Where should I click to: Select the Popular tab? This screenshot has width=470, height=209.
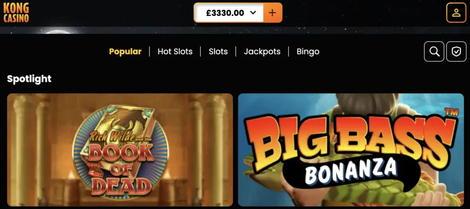[x=125, y=51]
